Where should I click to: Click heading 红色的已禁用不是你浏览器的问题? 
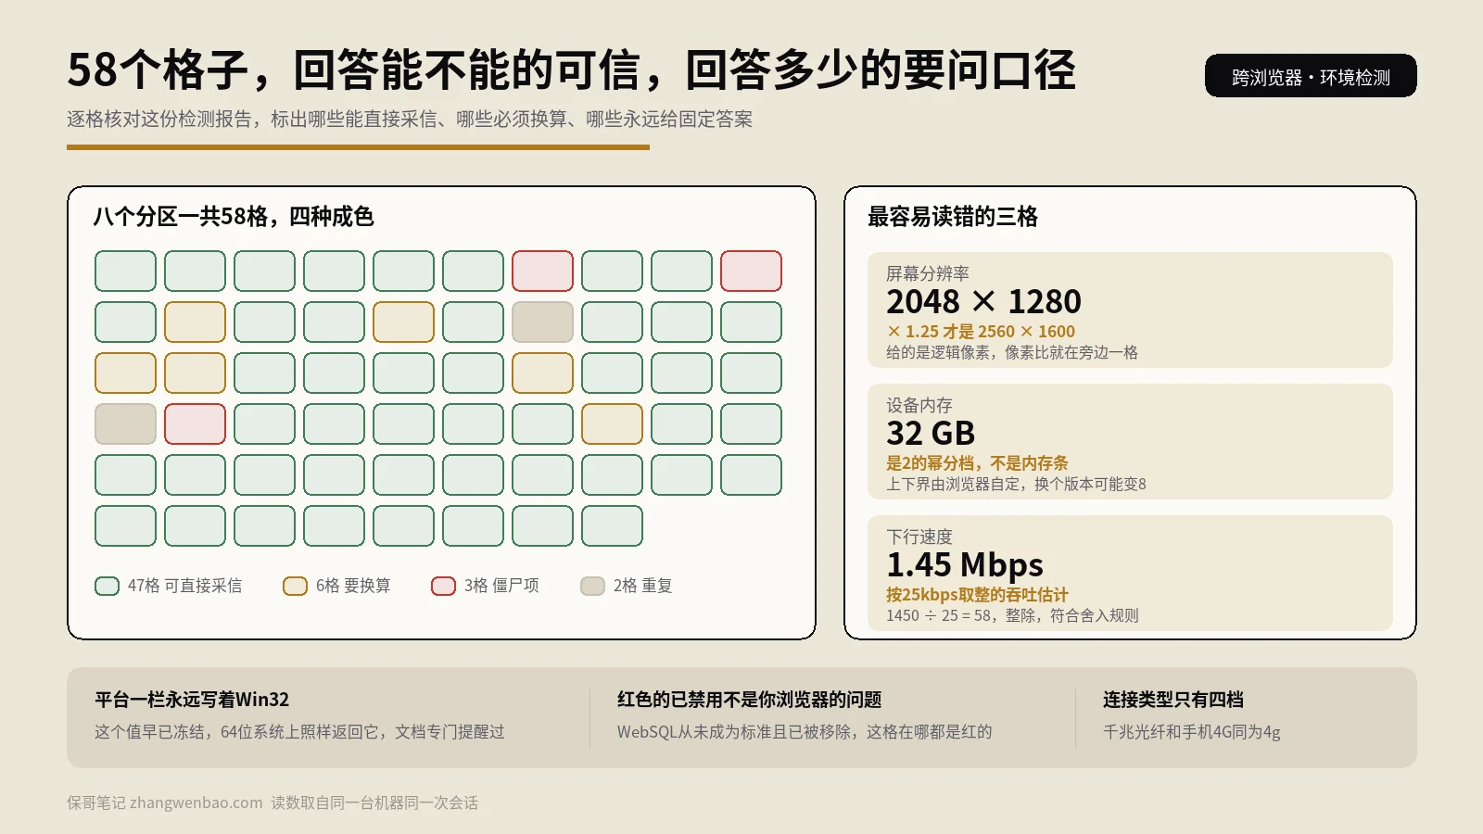[750, 700]
